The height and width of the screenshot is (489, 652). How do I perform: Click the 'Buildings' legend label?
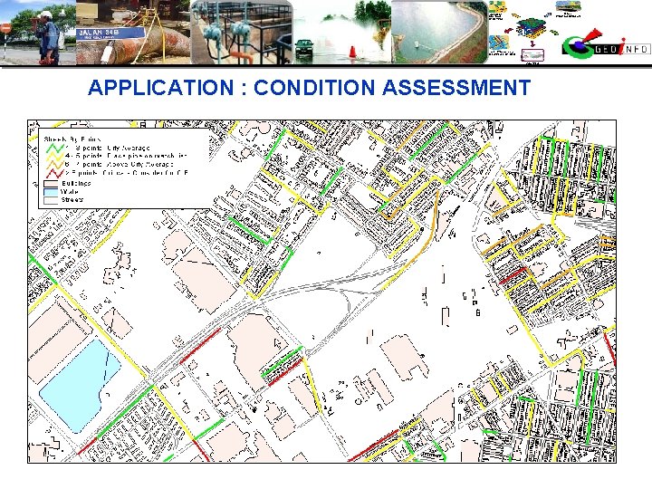click(76, 183)
